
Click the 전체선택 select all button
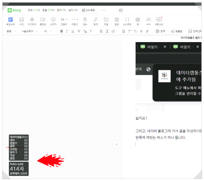coord(195,31)
